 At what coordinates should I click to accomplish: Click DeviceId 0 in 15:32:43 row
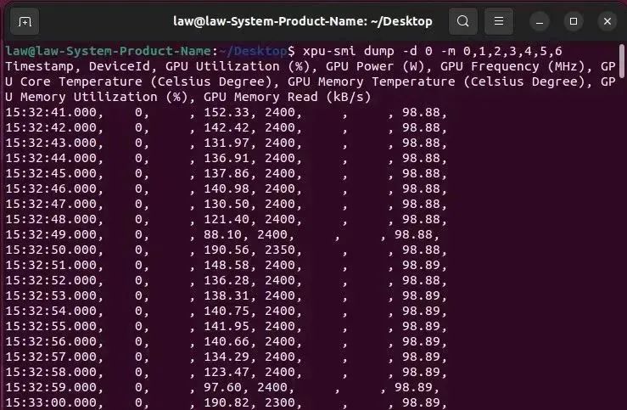[139, 143]
